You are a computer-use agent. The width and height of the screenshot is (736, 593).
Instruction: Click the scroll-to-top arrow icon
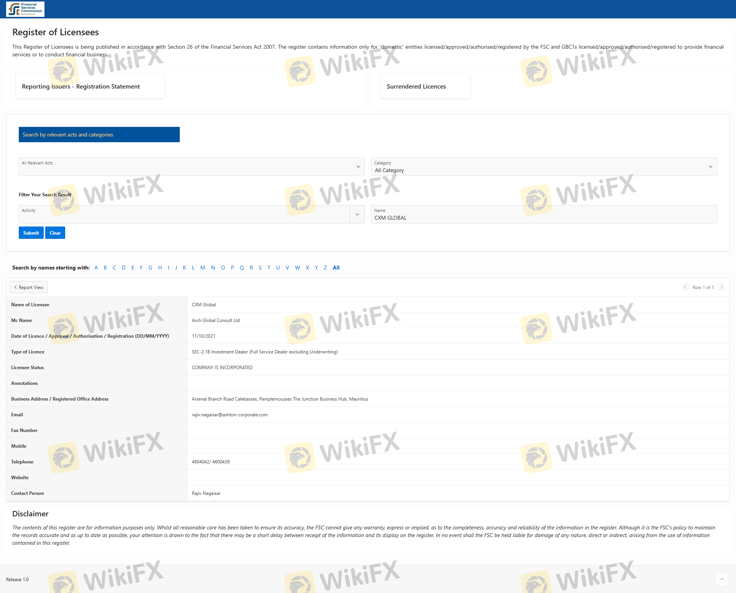tap(722, 579)
